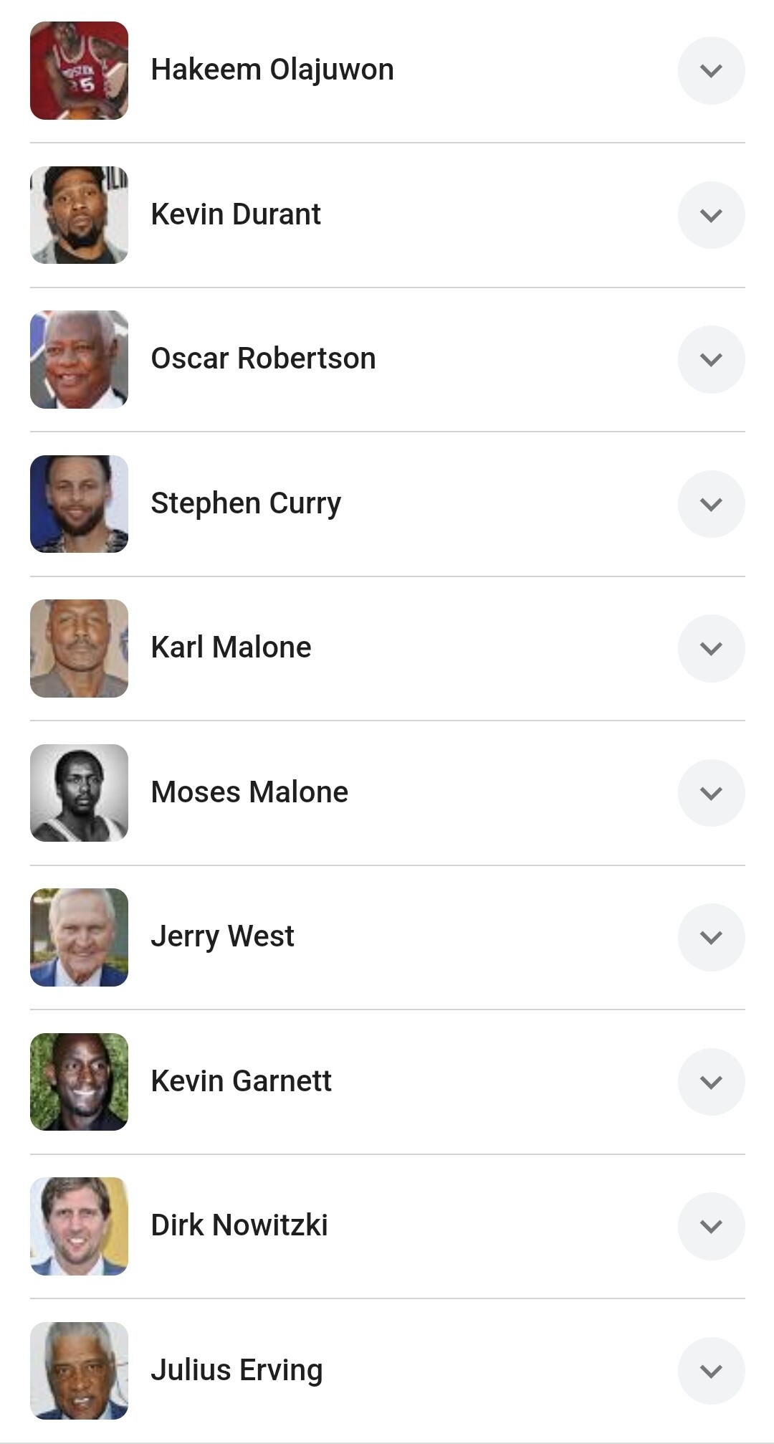The height and width of the screenshot is (1444, 774).
Task: Open the Dirk Nowitzki thumbnail
Action: point(79,1226)
